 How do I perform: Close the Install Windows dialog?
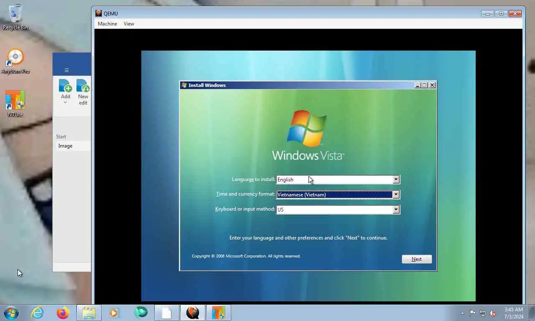432,85
